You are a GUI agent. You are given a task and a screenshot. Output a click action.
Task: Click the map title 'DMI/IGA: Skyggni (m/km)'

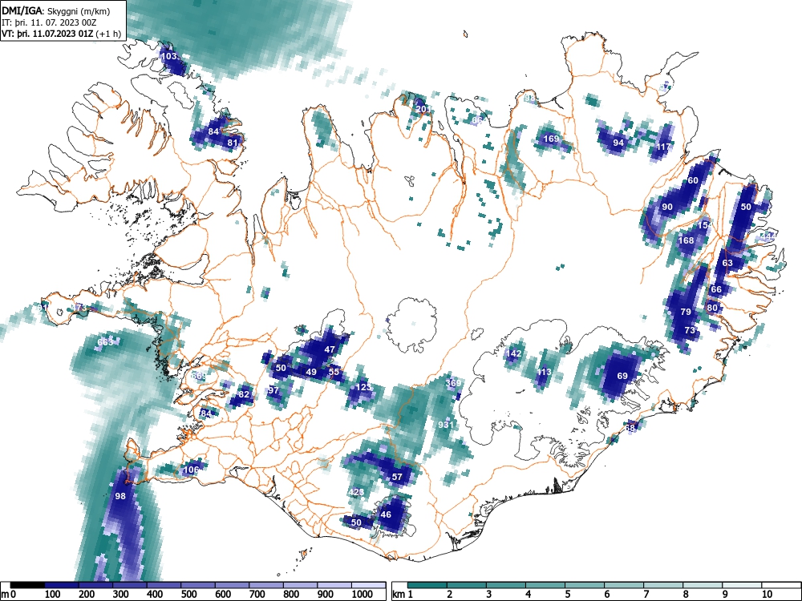click(x=56, y=11)
